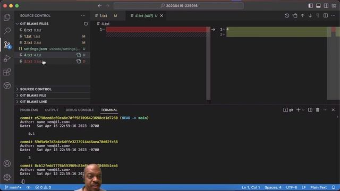This screenshot has height=191, width=340.
Task: Select 1.txt in Git Blame Files list
Action: (x=53, y=37)
